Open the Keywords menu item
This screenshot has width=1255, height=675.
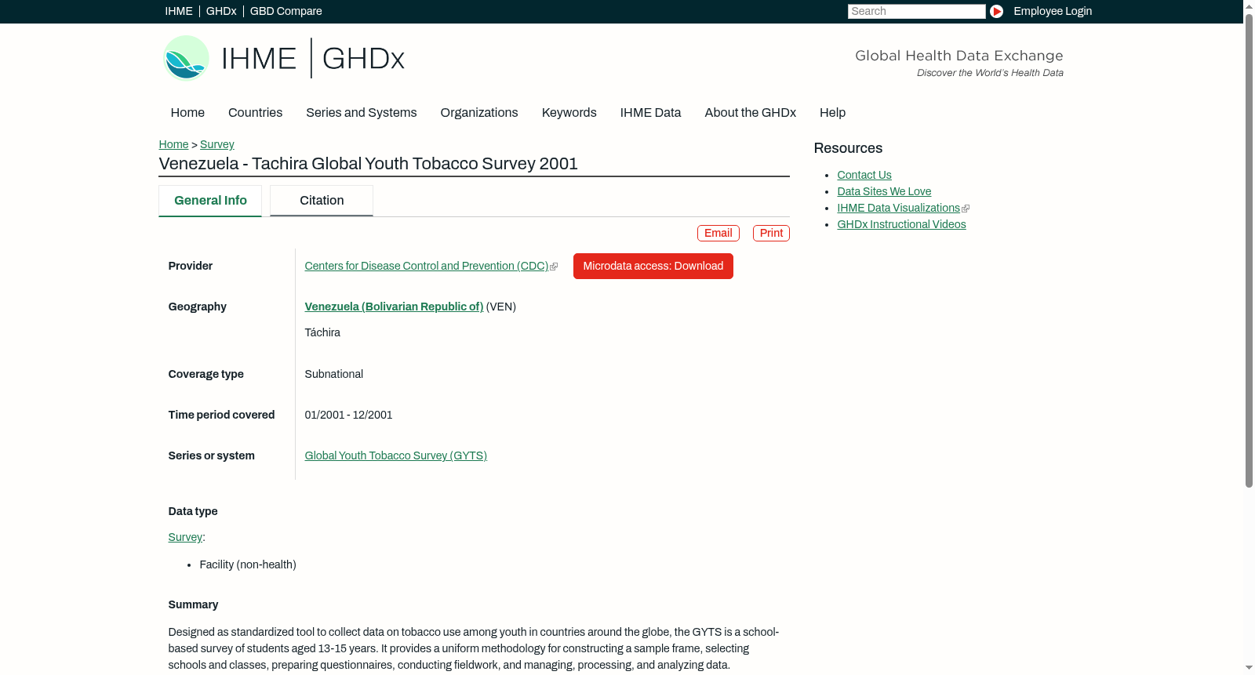click(x=569, y=113)
